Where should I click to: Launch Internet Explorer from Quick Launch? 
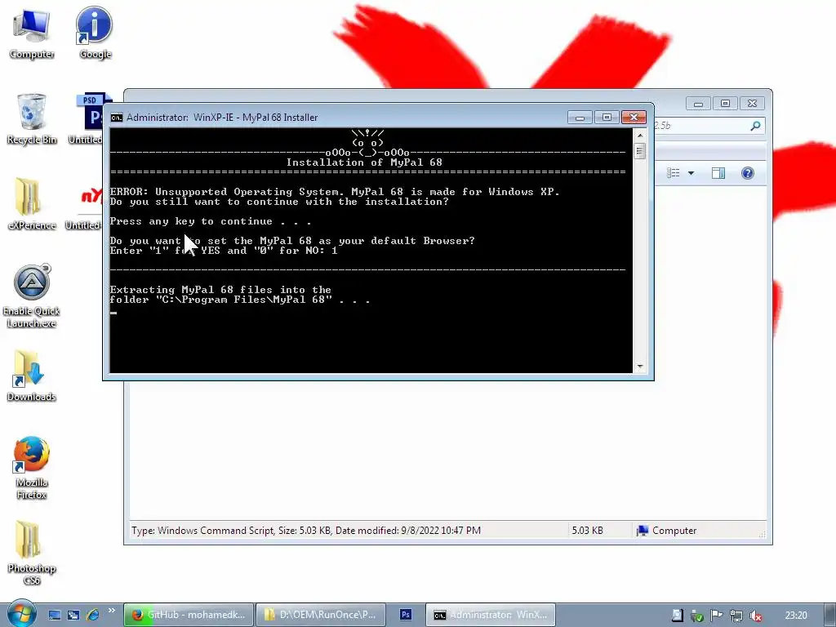click(92, 616)
